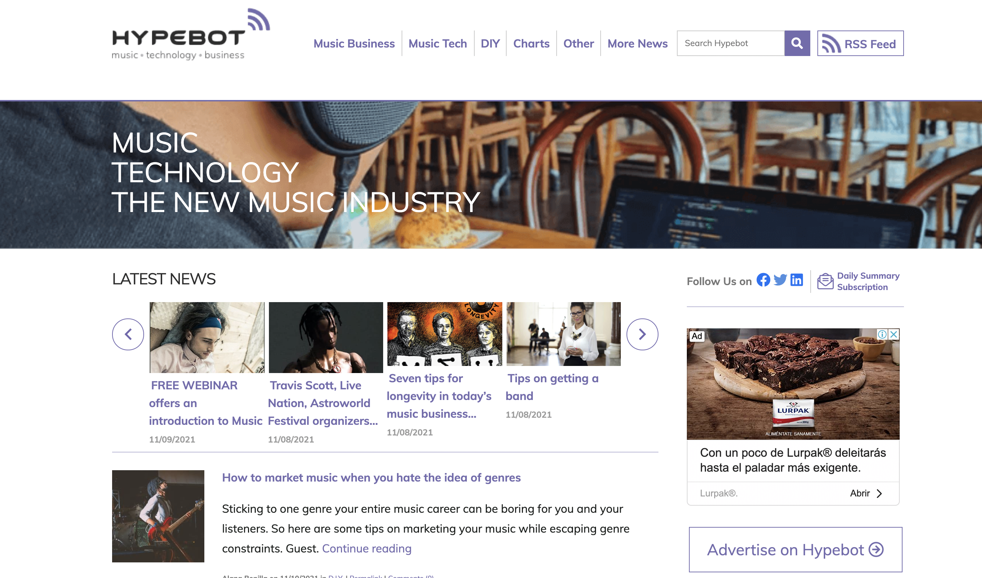Select the DIY navigation item

490,43
